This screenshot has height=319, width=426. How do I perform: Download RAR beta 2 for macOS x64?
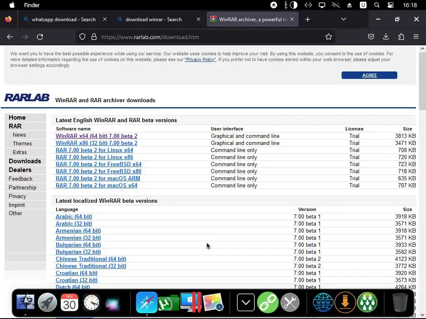point(97,185)
